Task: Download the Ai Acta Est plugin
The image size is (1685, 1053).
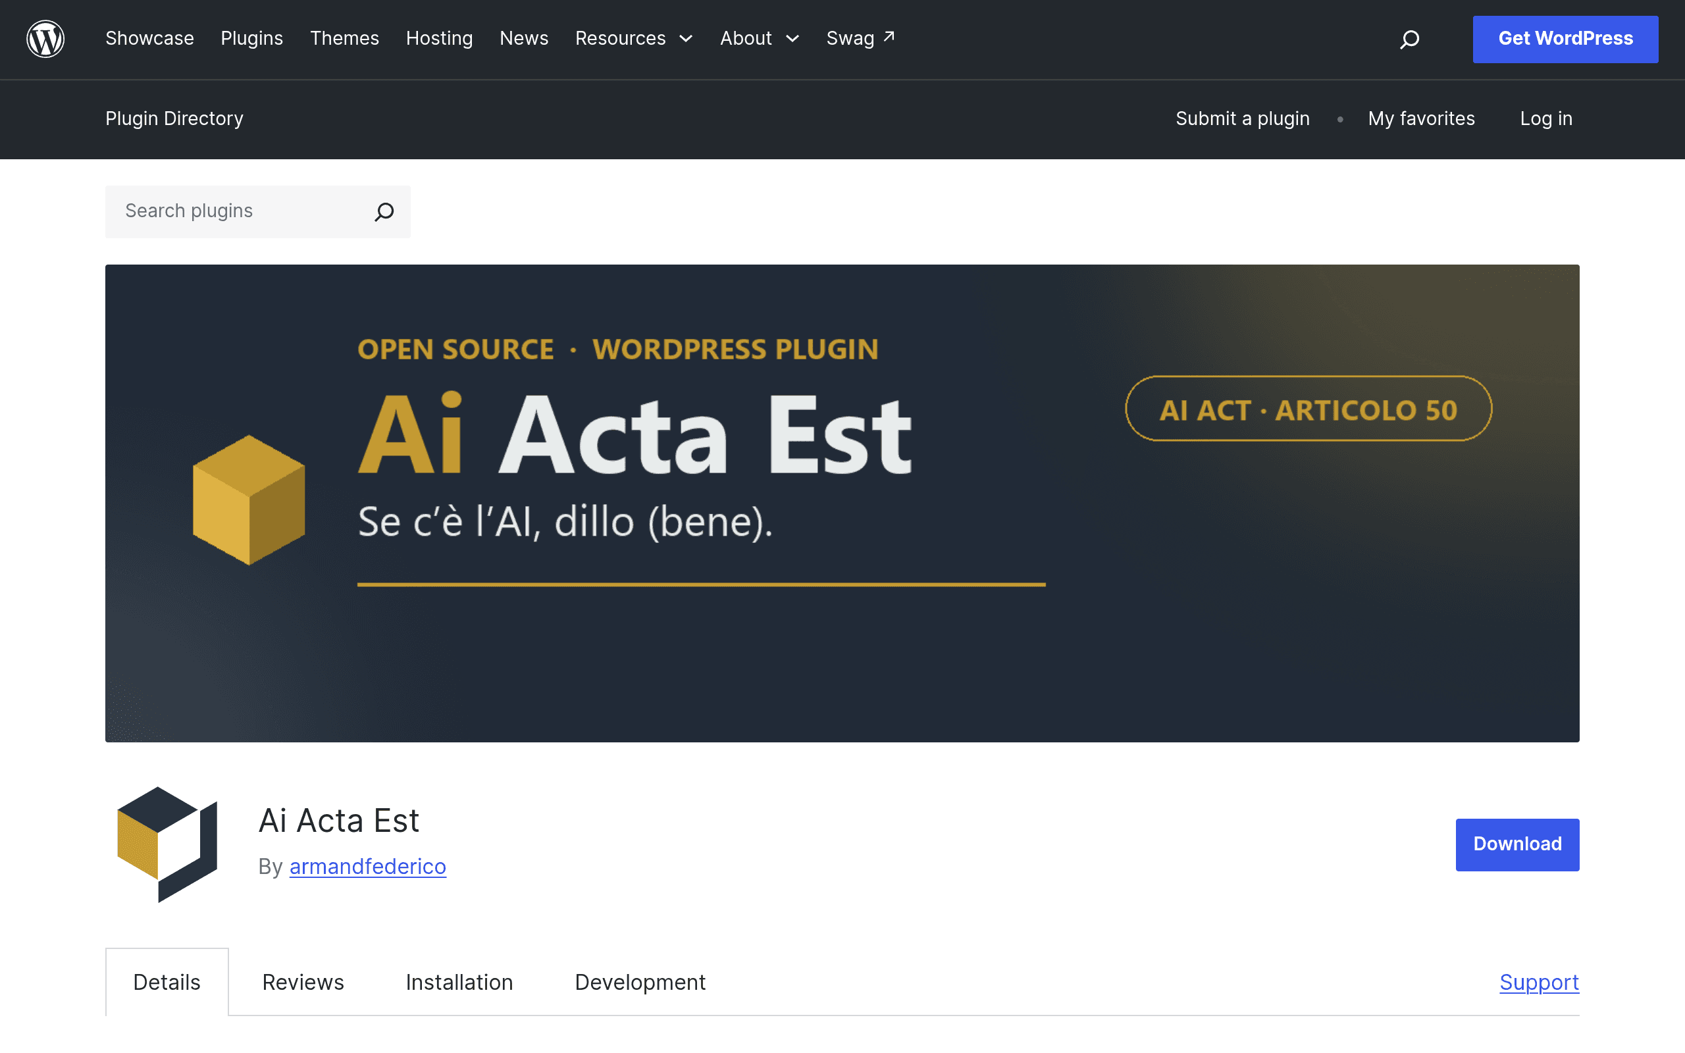Action: coord(1517,844)
